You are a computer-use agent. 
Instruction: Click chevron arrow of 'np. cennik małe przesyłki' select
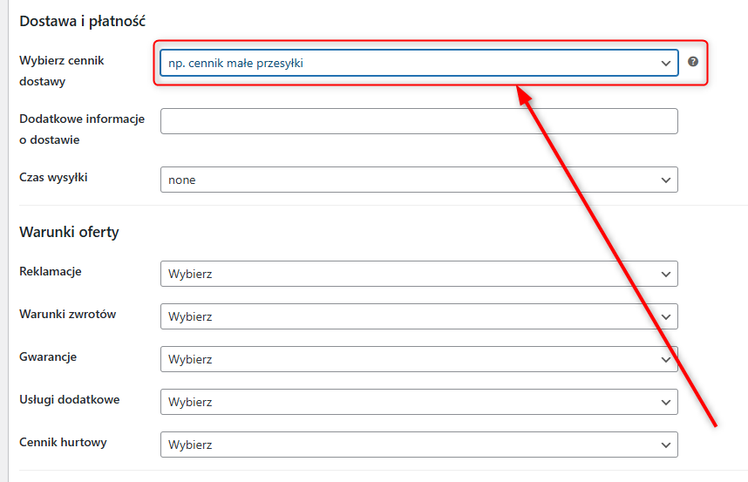coord(666,63)
